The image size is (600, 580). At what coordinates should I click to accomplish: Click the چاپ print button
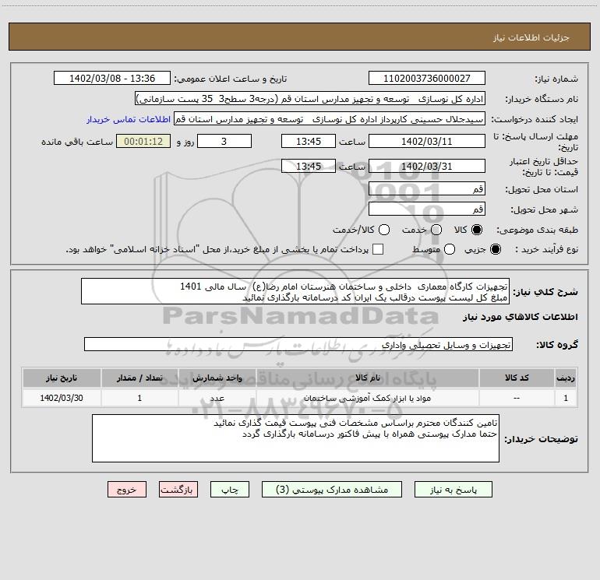point(230,490)
